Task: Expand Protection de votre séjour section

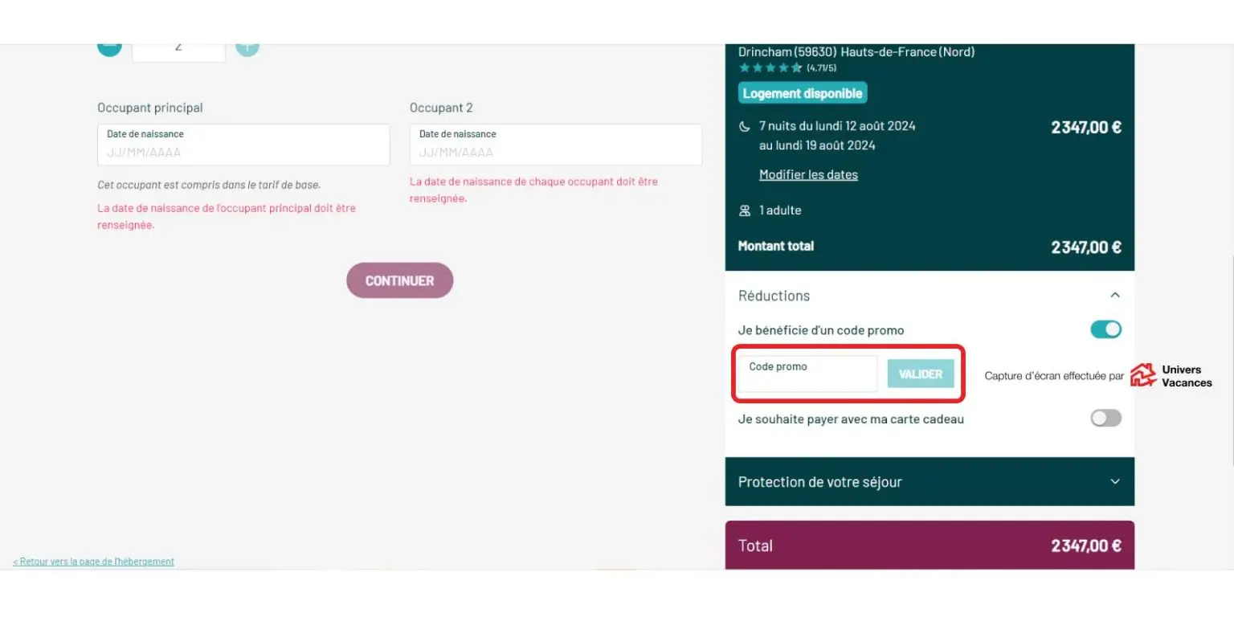Action: click(1114, 481)
